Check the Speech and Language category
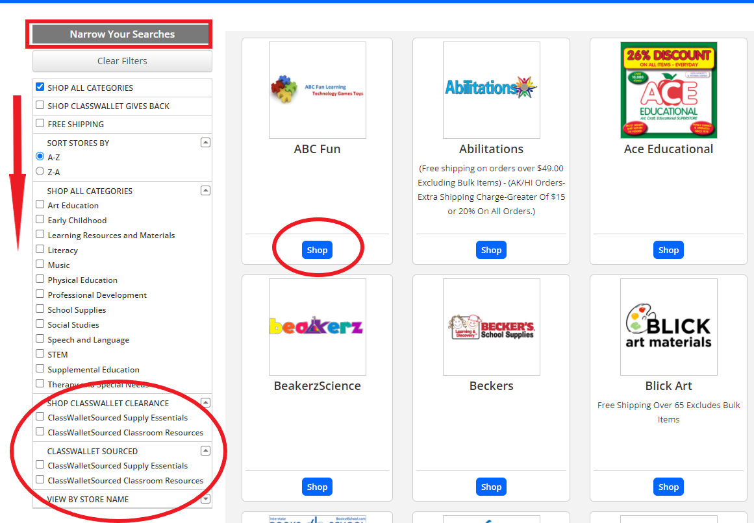Image resolution: width=754 pixels, height=523 pixels. tap(40, 339)
